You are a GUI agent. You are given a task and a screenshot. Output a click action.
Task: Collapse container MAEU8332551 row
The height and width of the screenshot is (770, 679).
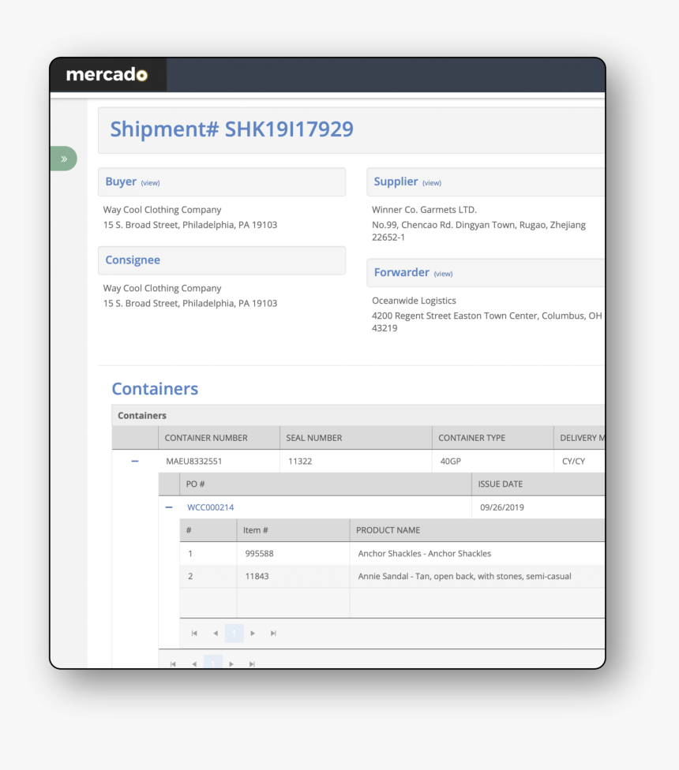pos(135,461)
